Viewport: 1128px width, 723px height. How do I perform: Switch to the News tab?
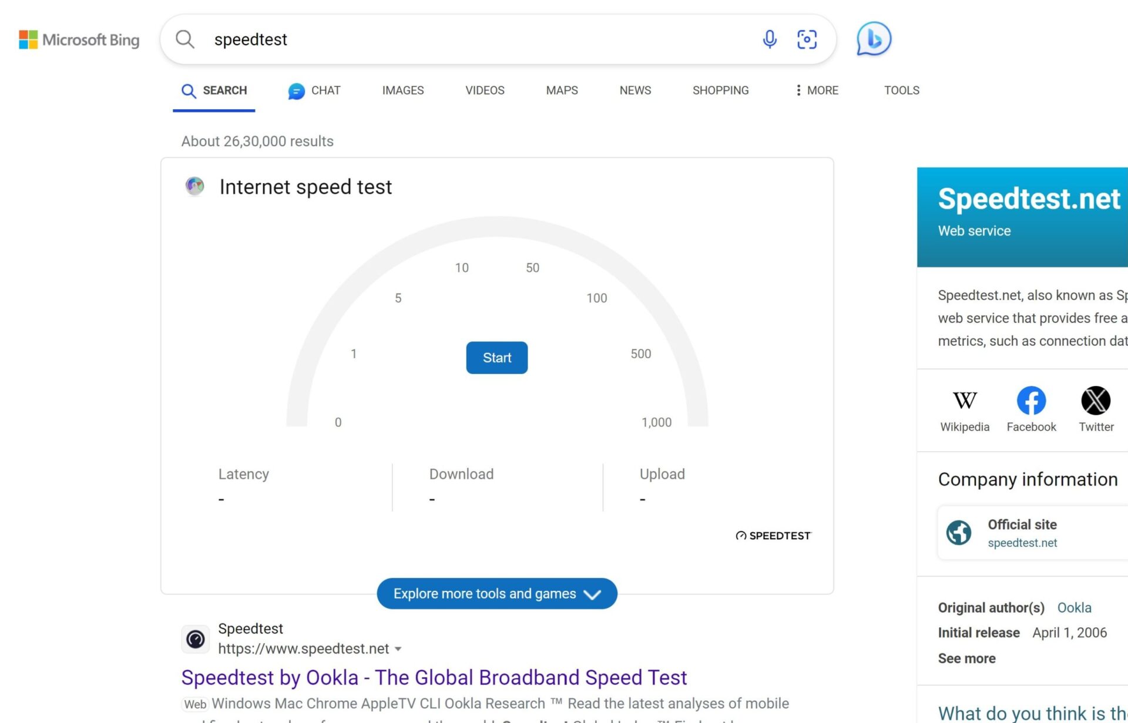point(634,90)
